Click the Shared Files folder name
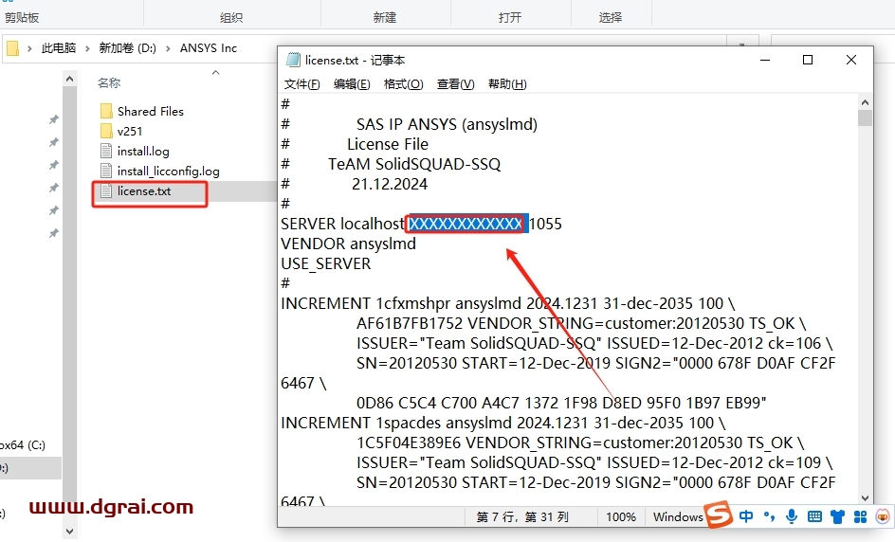This screenshot has width=895, height=542. (x=151, y=111)
